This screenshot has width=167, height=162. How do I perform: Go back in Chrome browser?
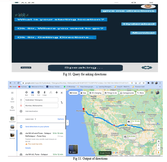click(10, 83)
